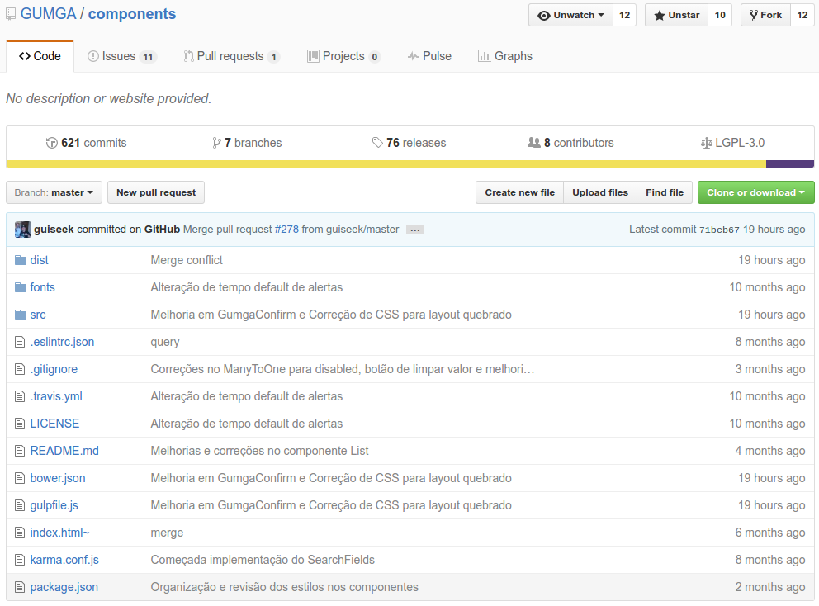Click the file icon for .gitignore
819x606 pixels.
[x=20, y=369]
